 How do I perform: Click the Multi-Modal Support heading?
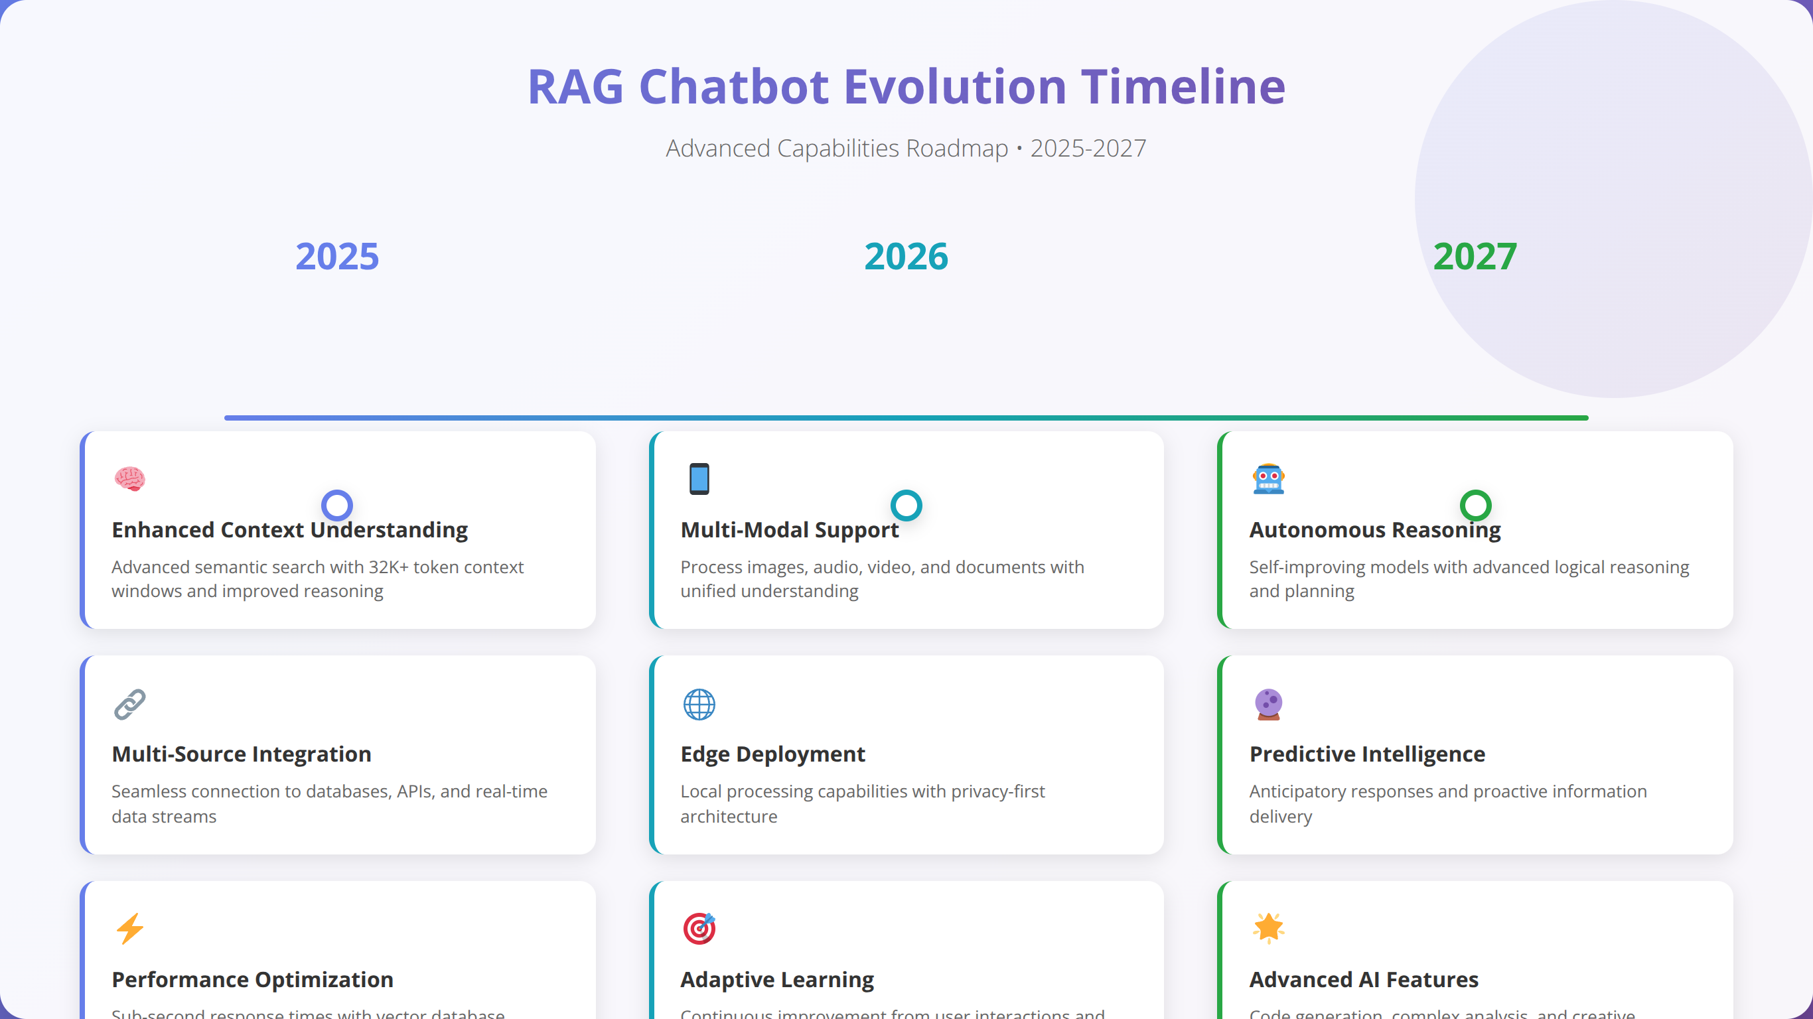(790, 530)
